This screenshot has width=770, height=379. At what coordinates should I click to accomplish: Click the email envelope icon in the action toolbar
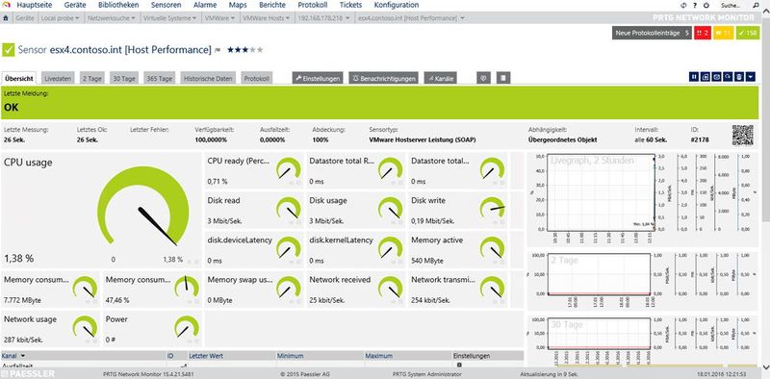pyautogui.click(x=716, y=77)
